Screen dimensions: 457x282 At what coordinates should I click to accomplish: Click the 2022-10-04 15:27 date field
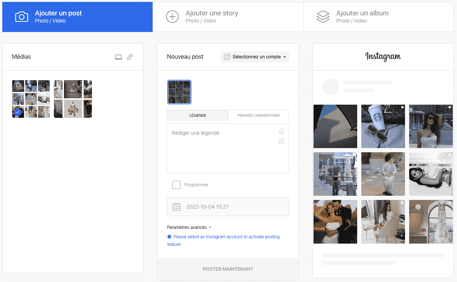pos(228,207)
